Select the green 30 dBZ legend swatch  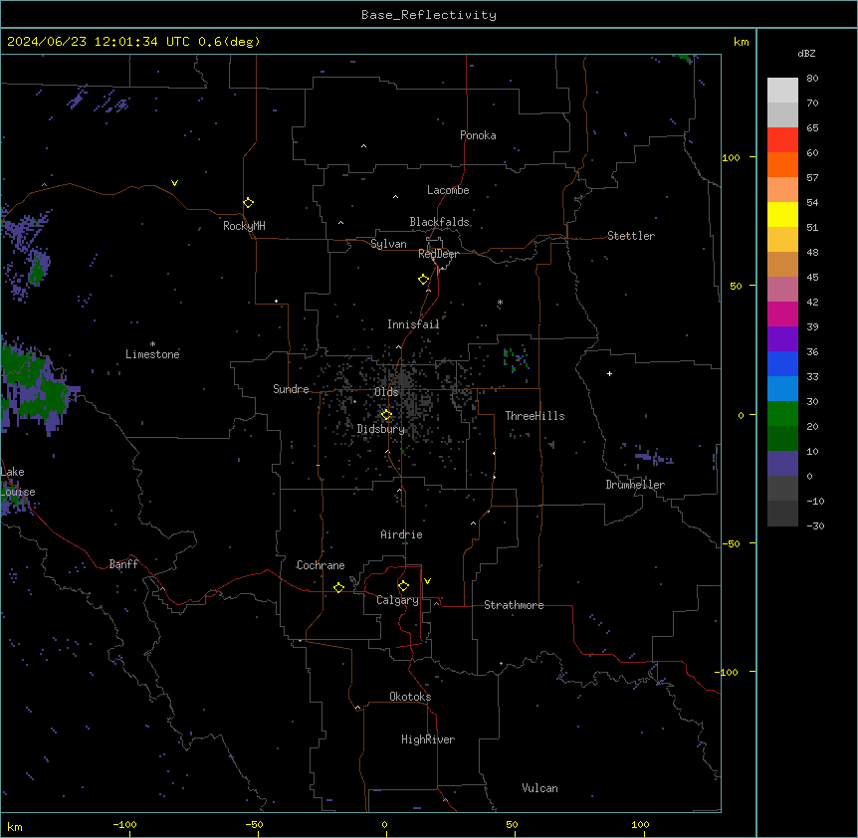[x=782, y=414]
